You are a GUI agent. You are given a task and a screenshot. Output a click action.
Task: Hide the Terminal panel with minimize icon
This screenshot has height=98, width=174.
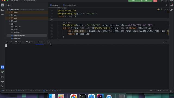[x=167, y=42]
